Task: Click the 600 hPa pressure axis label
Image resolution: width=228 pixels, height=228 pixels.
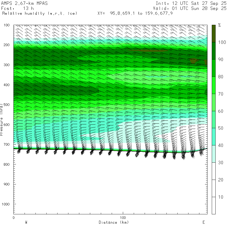Action: tap(7, 125)
